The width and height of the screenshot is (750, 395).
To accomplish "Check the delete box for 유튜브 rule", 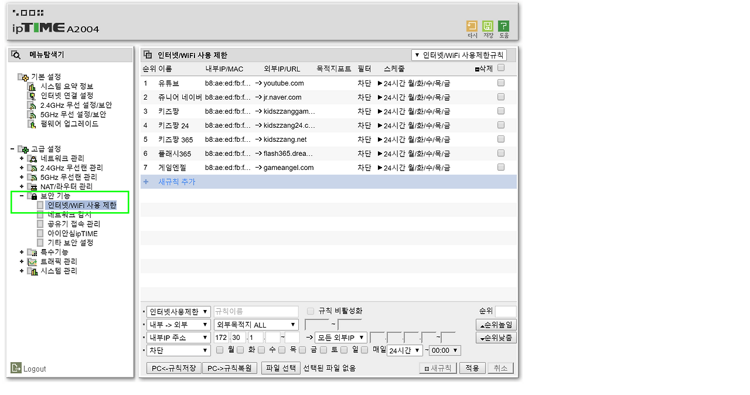I will pos(500,83).
